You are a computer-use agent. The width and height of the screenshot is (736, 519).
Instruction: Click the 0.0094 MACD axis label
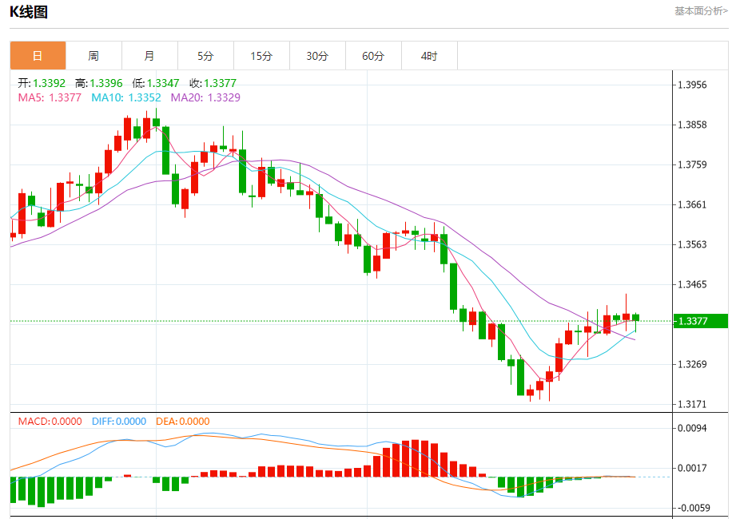(692, 428)
